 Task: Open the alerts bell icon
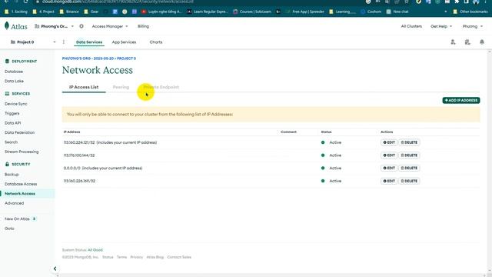[482, 42]
